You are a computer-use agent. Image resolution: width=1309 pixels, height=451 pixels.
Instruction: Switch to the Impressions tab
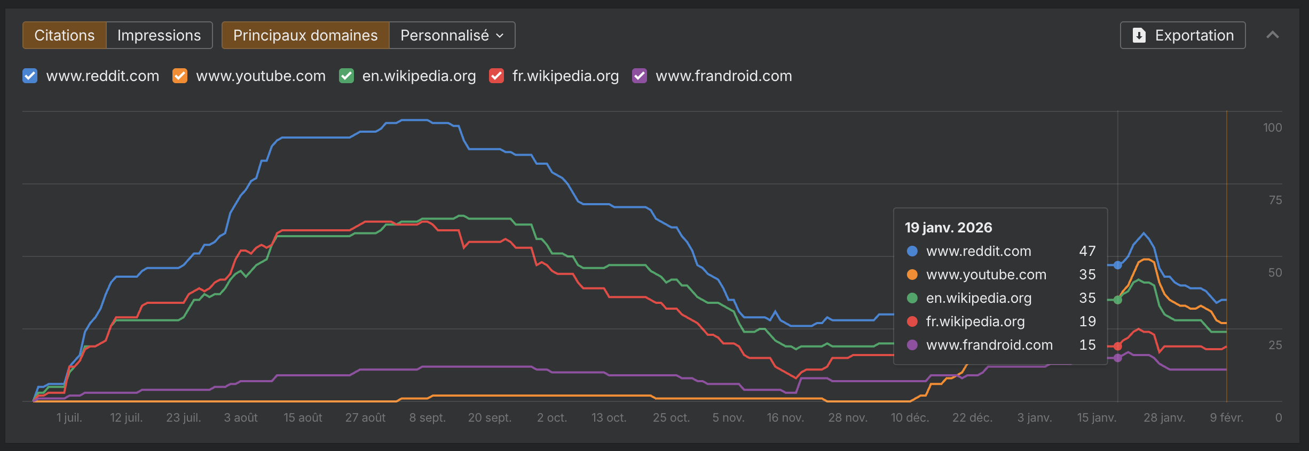pyautogui.click(x=159, y=35)
